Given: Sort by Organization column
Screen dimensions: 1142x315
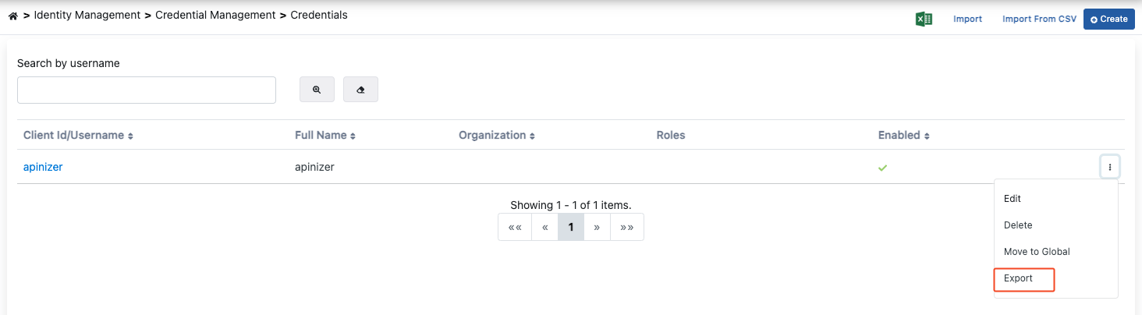Looking at the screenshot, I should [496, 136].
